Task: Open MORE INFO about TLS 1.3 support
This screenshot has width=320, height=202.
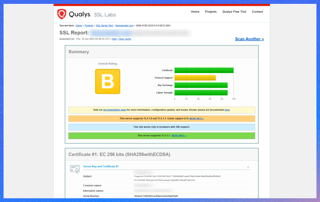Action: pyautogui.click(x=179, y=136)
